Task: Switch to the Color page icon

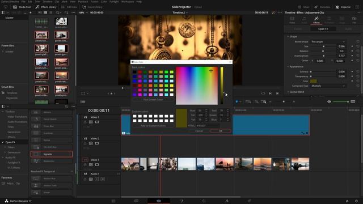Action: (x=204, y=201)
